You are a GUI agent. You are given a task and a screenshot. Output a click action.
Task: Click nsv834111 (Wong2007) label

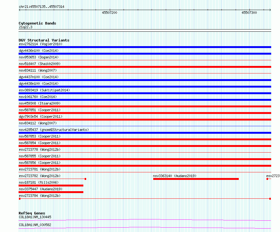coord(38,70)
